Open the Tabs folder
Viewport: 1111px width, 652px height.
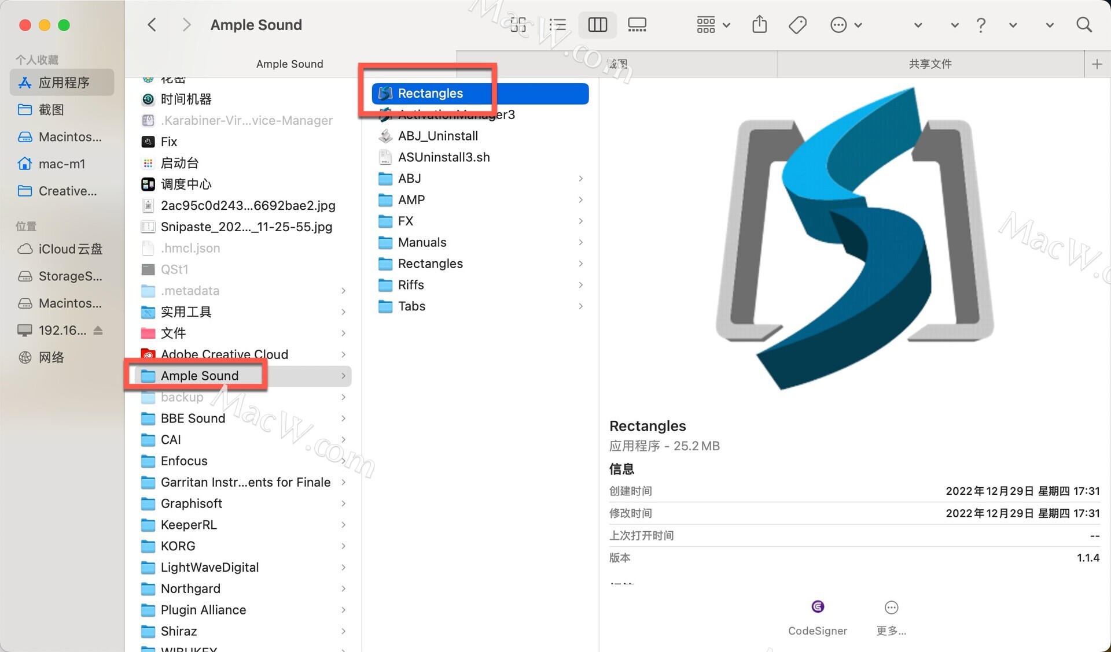tap(480, 306)
